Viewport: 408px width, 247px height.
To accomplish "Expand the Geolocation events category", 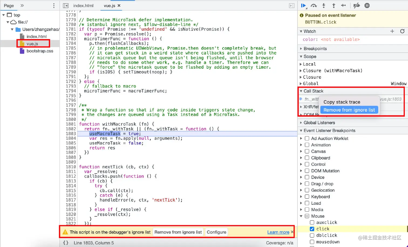I will click(301, 190).
